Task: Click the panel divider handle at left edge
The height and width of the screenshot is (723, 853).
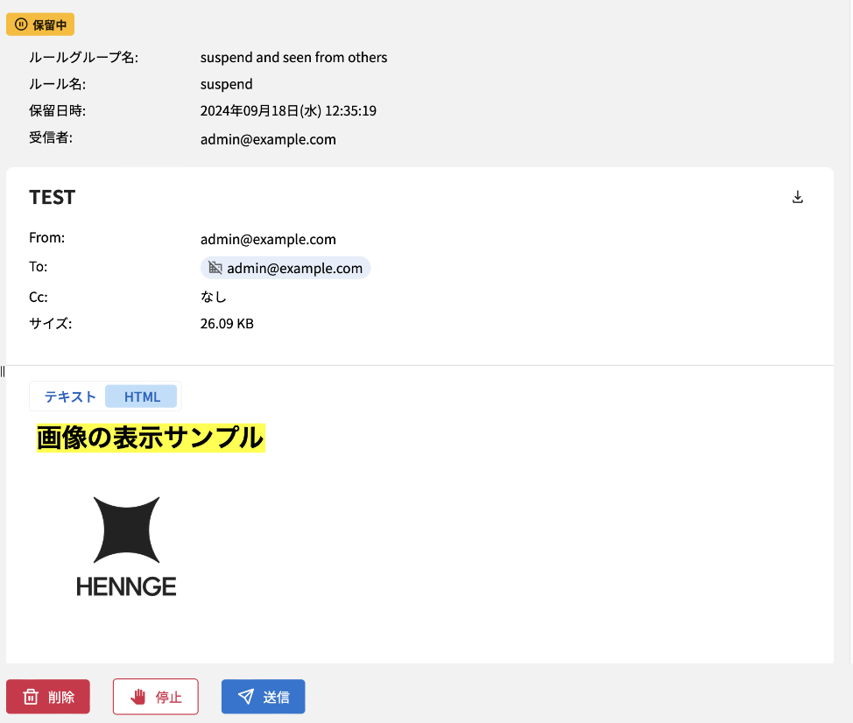Action: [3, 372]
